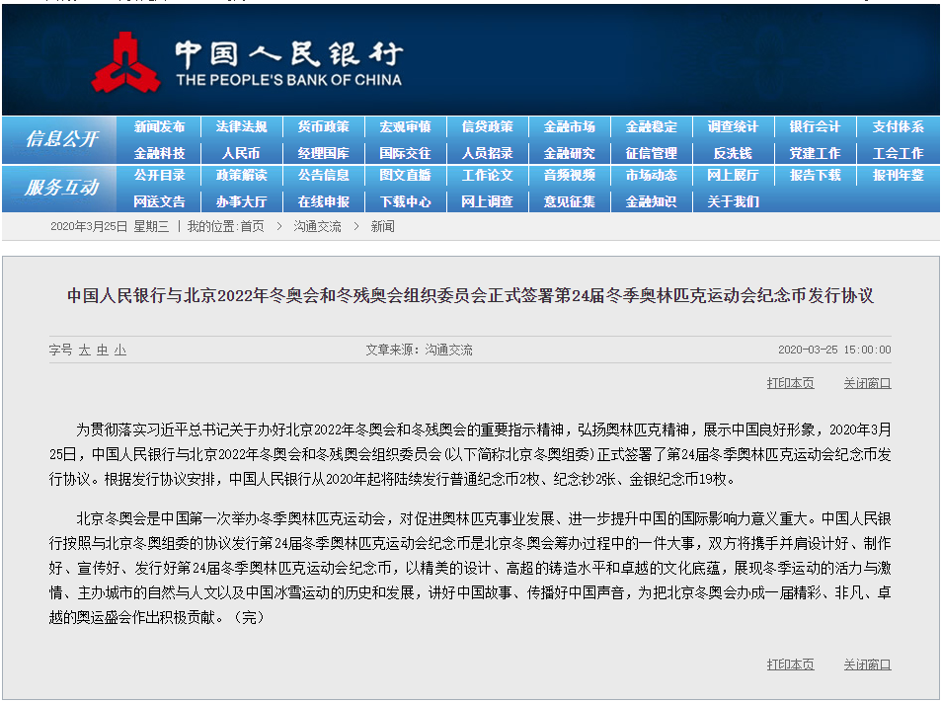941x703 pixels.
Task: Navigate to 反洗钱 in the menu
Action: (x=733, y=153)
